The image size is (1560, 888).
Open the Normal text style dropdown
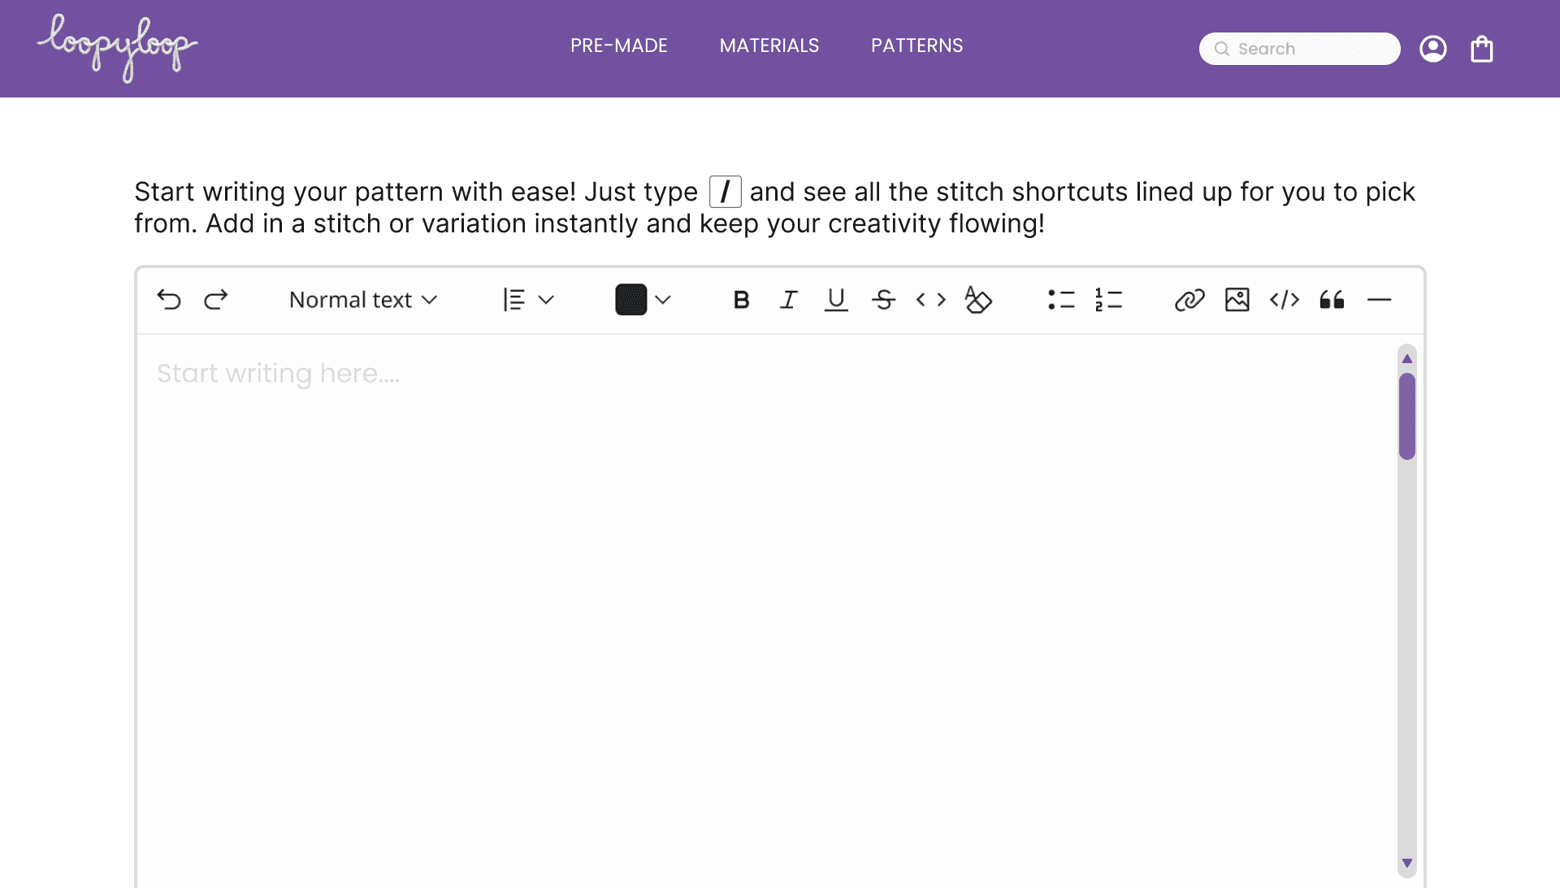point(363,300)
